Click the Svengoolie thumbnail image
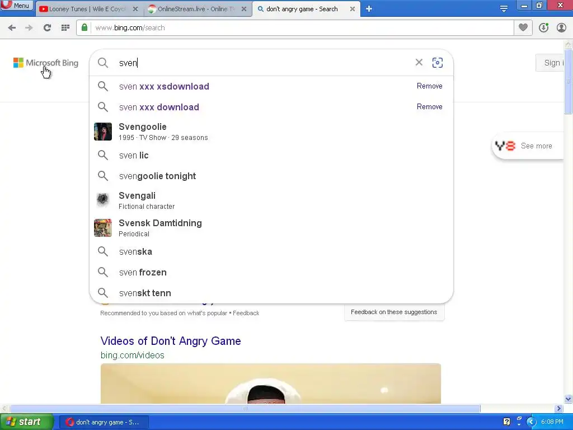Image resolution: width=573 pixels, height=430 pixels. (103, 132)
